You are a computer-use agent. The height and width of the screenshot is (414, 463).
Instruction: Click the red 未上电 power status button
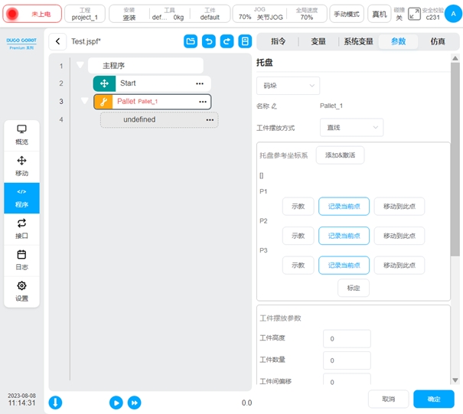click(32, 14)
